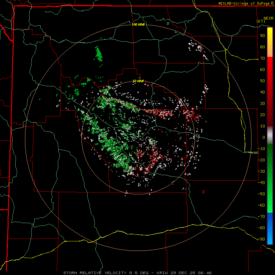The height and width of the screenshot is (275, 275).
Task: Click the positive 40 value on the velocity scale
Action: tap(262, 92)
